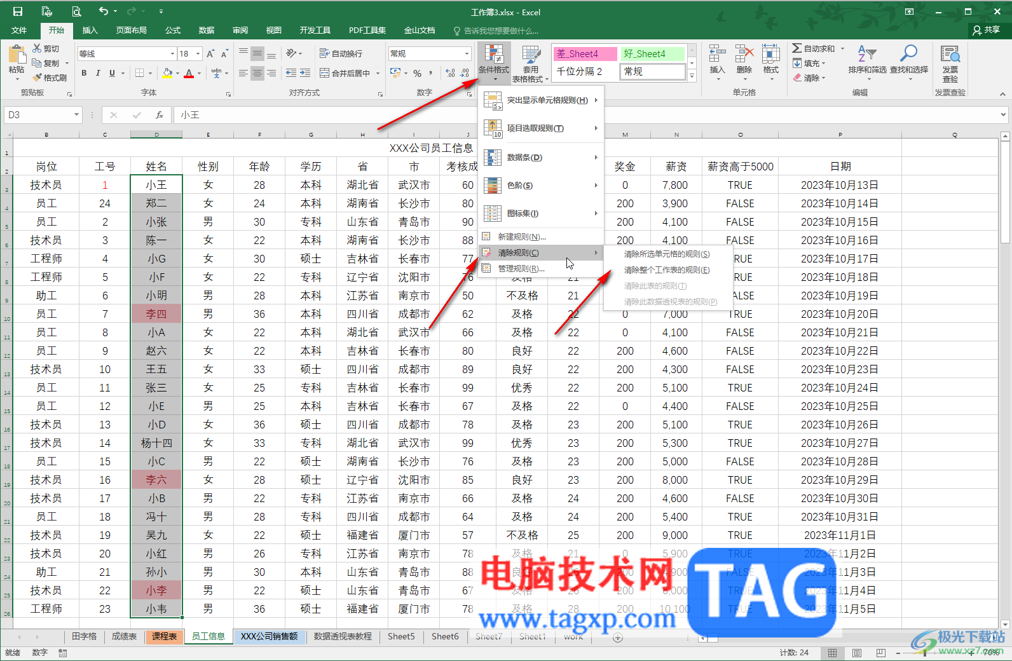Click the 条件格式 conditional formatting button

494,64
